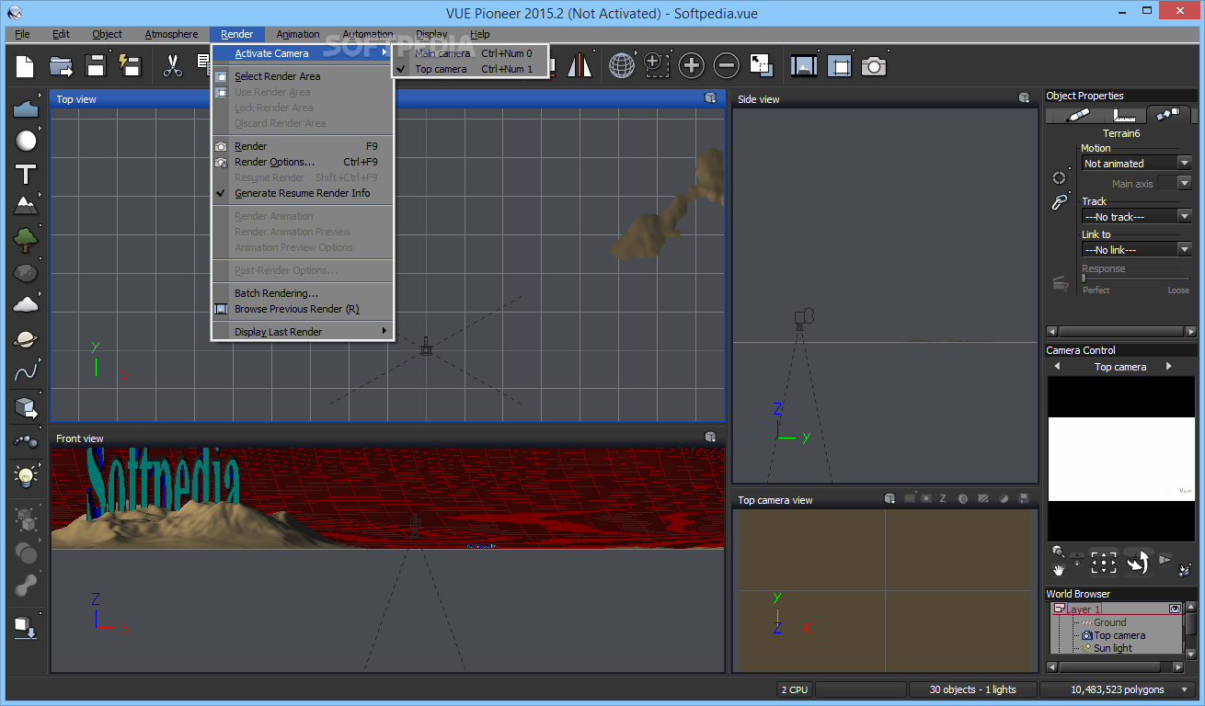Select Sun light in World Browser
The height and width of the screenshot is (706, 1205).
pos(1113,648)
